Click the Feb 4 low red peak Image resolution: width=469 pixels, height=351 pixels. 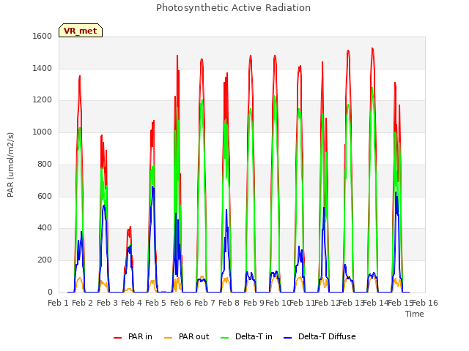pos(130,227)
